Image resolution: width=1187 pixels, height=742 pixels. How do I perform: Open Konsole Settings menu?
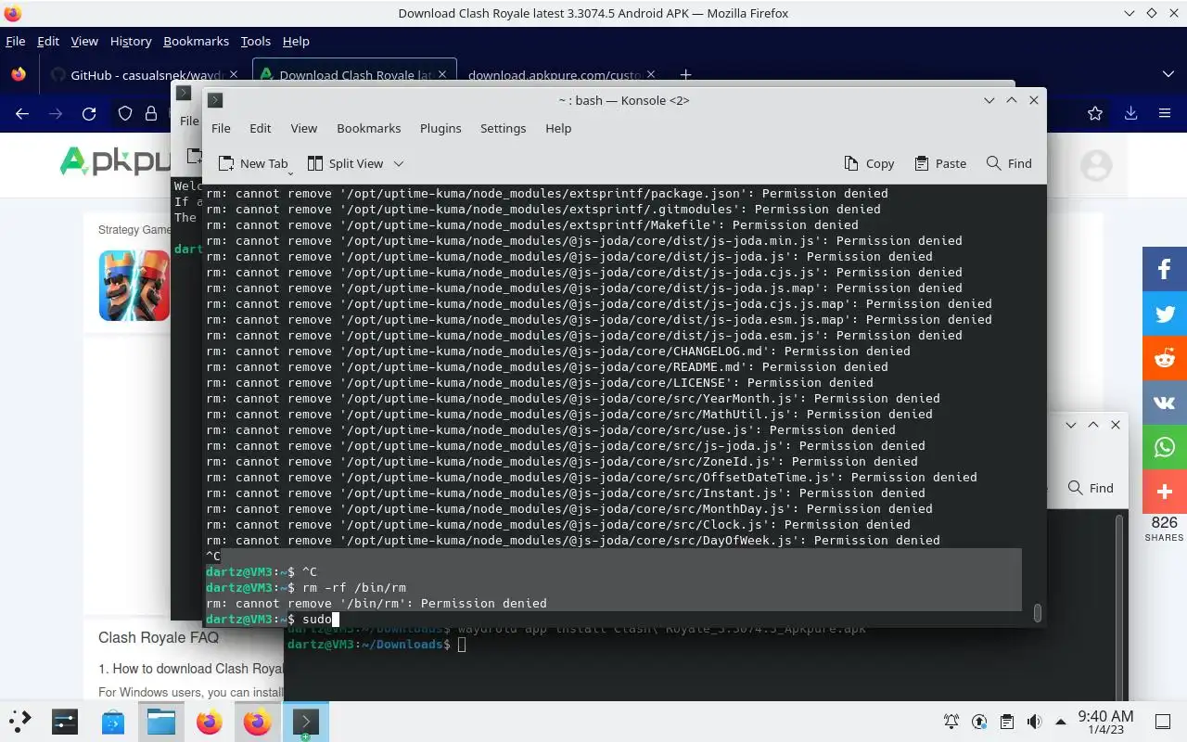pos(504,128)
